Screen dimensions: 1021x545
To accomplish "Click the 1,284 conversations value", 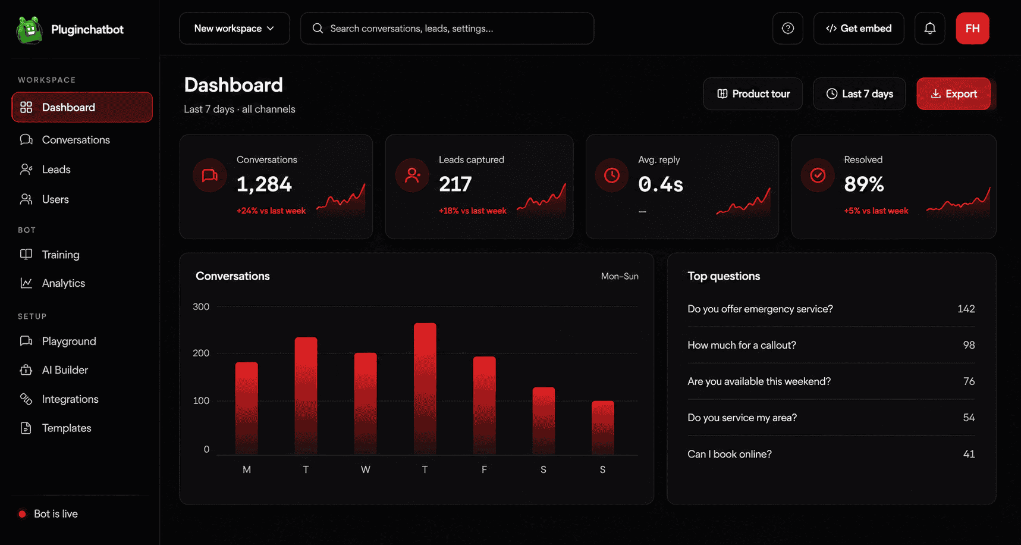I will (x=264, y=184).
